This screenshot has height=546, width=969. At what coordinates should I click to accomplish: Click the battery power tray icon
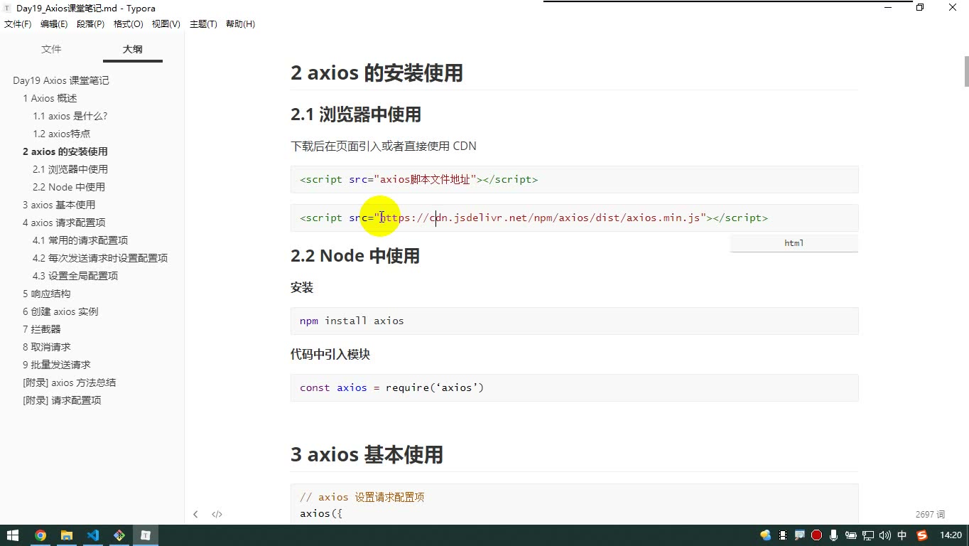pos(850,535)
